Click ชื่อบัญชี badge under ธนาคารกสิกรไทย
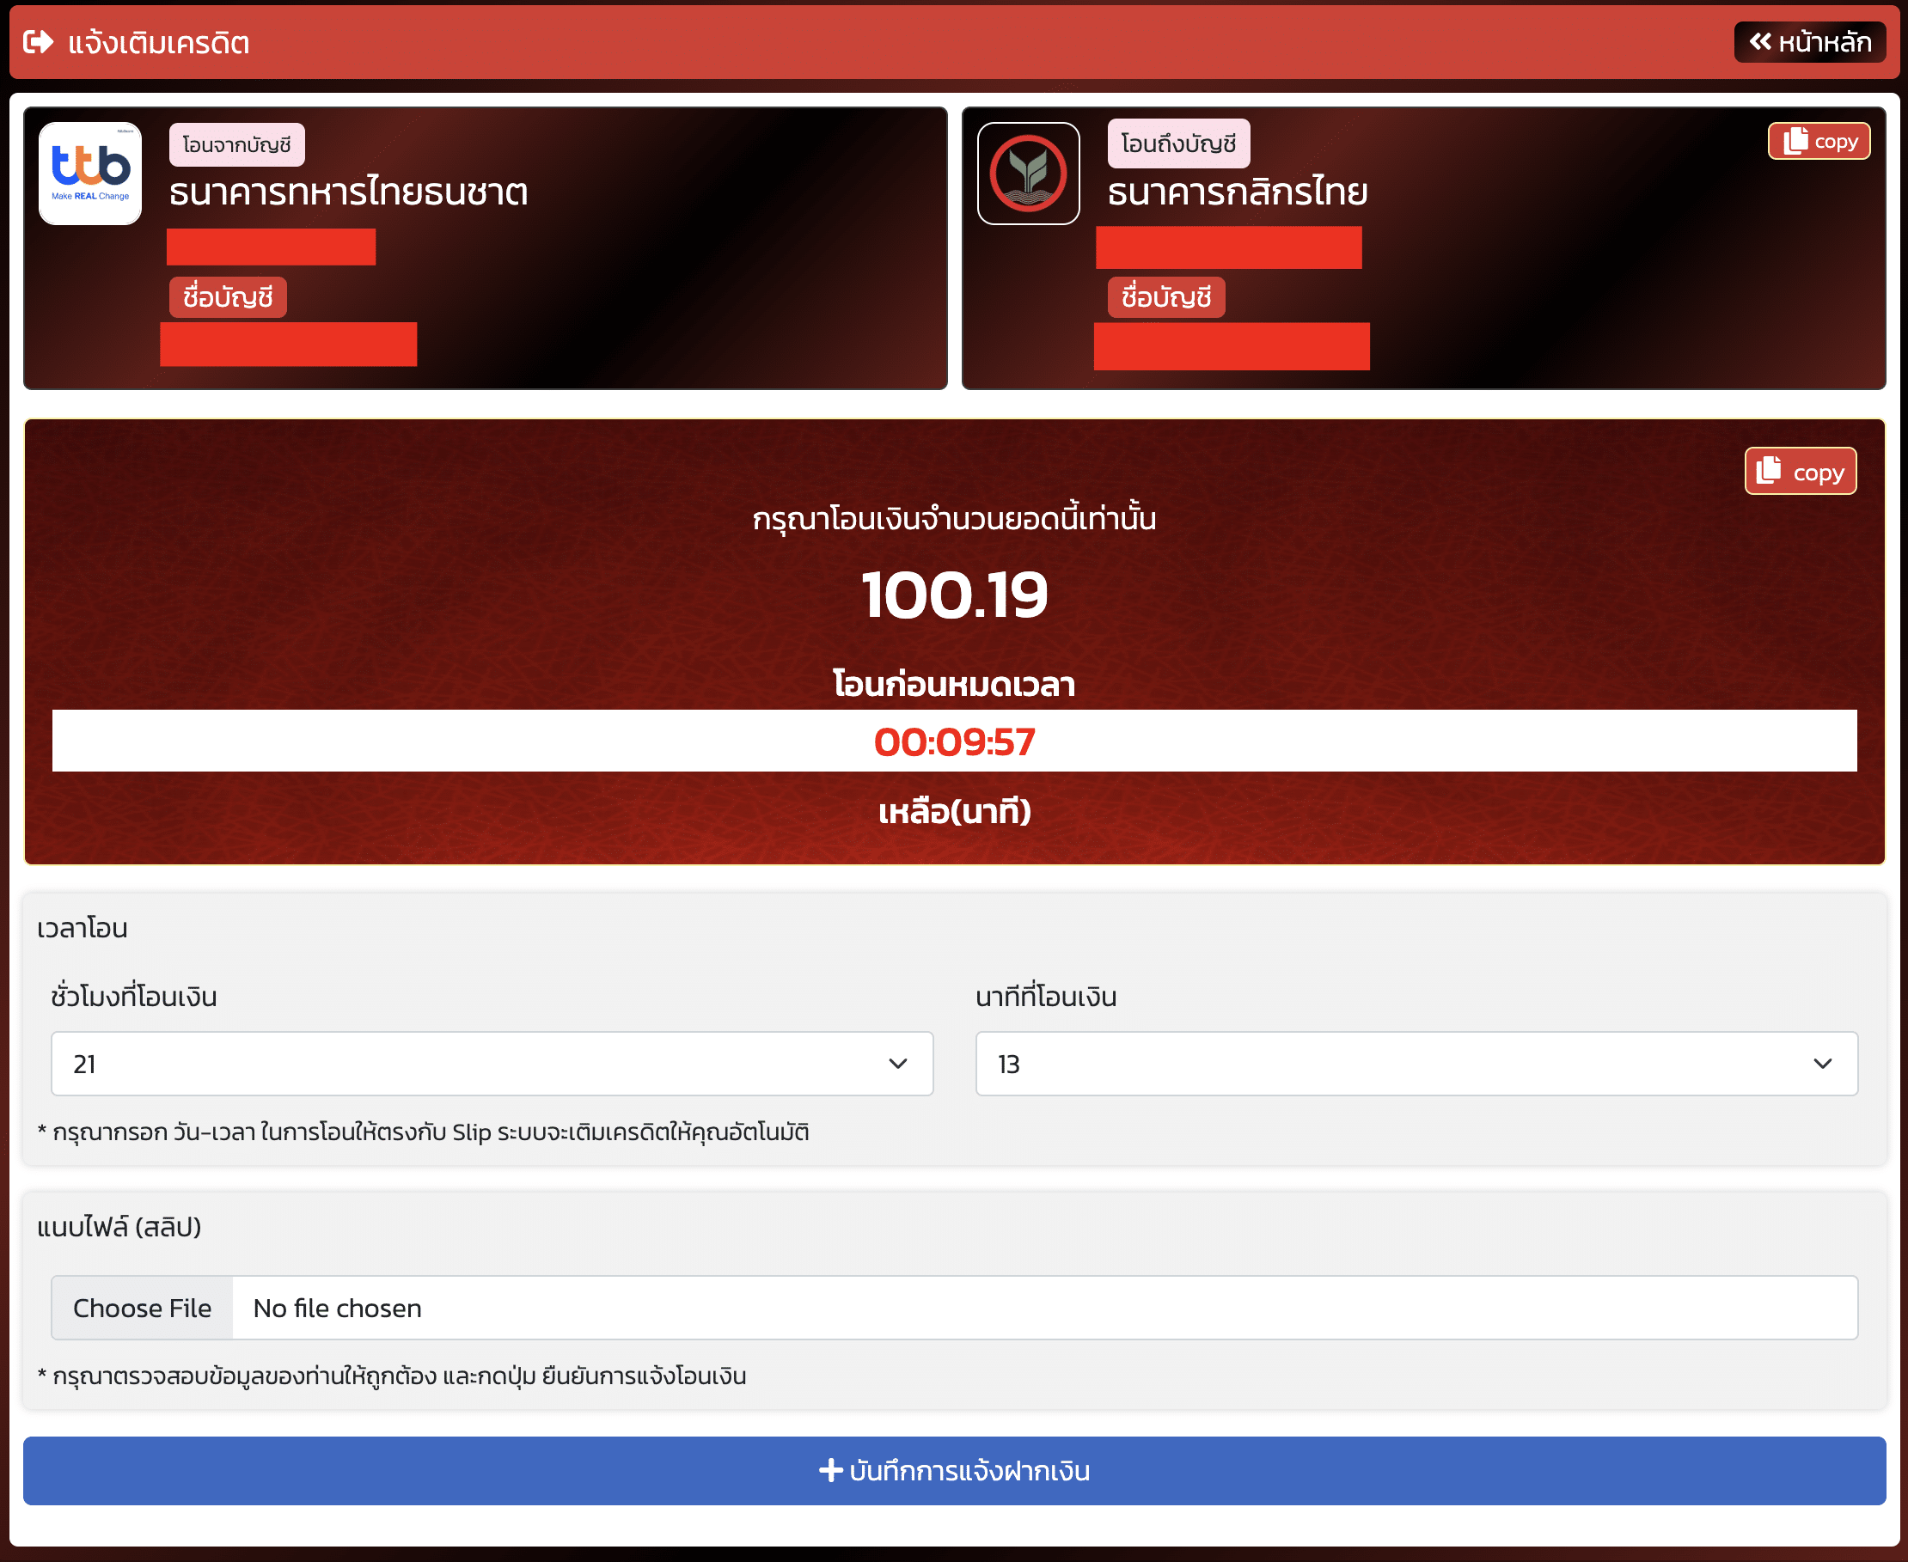 1165,297
